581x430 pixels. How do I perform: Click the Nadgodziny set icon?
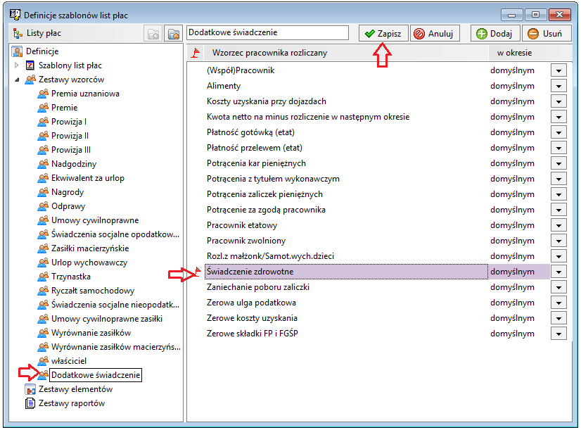43,164
